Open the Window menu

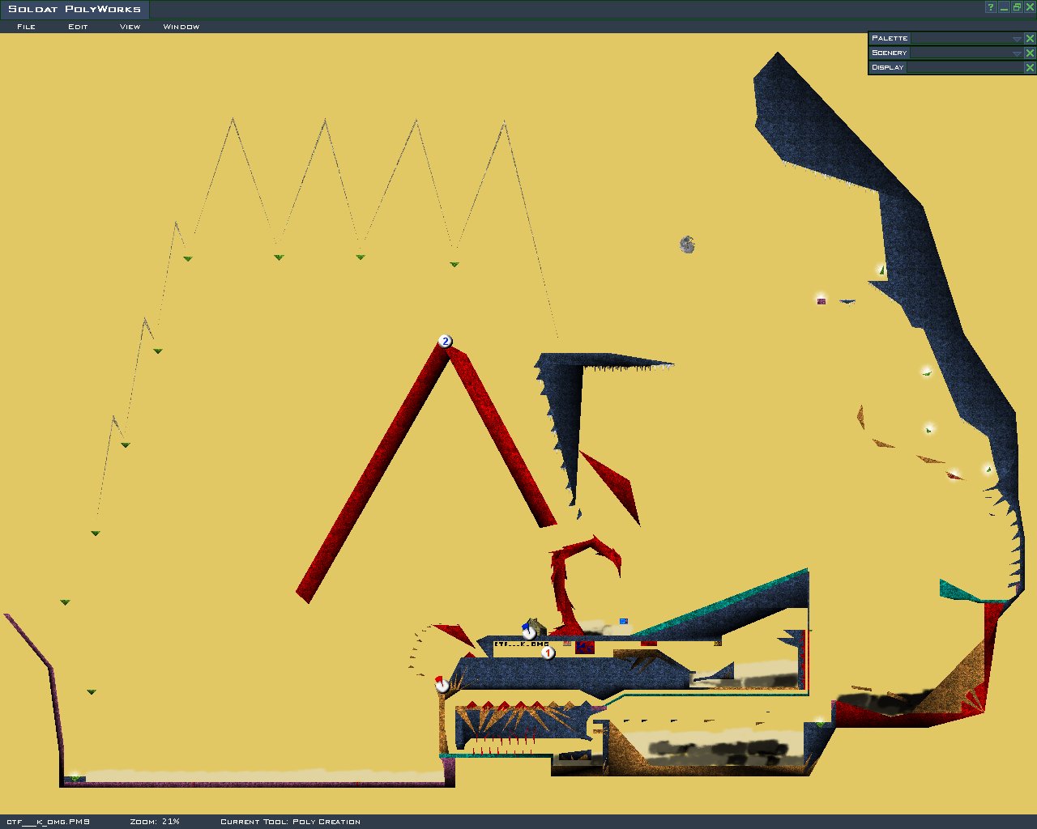click(181, 27)
